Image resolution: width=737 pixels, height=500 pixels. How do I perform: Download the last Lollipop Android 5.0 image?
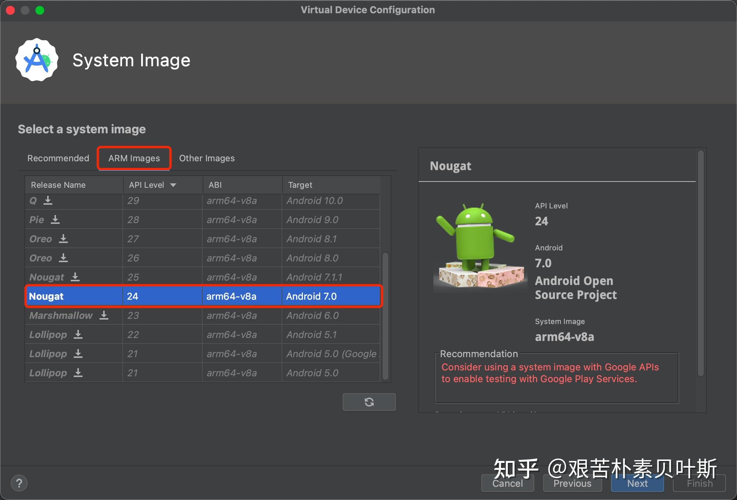tap(78, 373)
